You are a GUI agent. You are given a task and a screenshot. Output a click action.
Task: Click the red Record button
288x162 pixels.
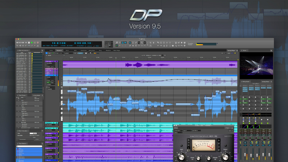(37, 42)
